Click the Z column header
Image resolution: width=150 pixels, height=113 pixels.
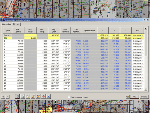coord(126,30)
